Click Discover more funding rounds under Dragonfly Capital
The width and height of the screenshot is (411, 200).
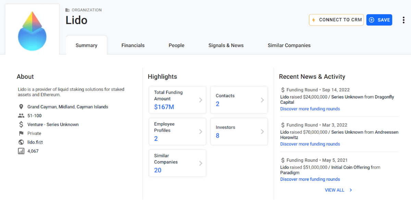(x=310, y=109)
